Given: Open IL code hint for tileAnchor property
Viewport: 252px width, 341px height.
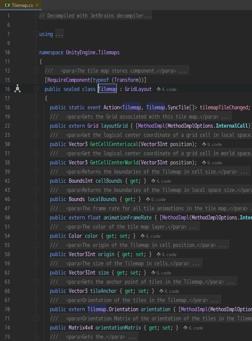Looking at the screenshot, I should coord(169,291).
